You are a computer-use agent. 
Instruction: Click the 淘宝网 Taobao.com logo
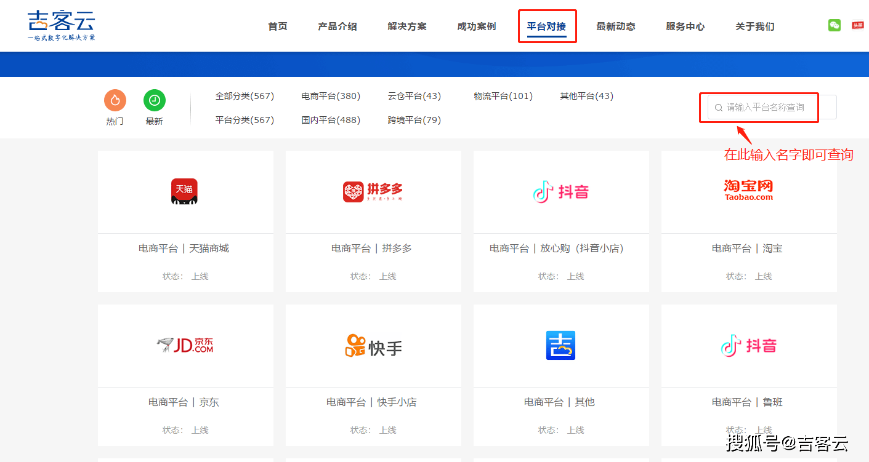click(748, 190)
